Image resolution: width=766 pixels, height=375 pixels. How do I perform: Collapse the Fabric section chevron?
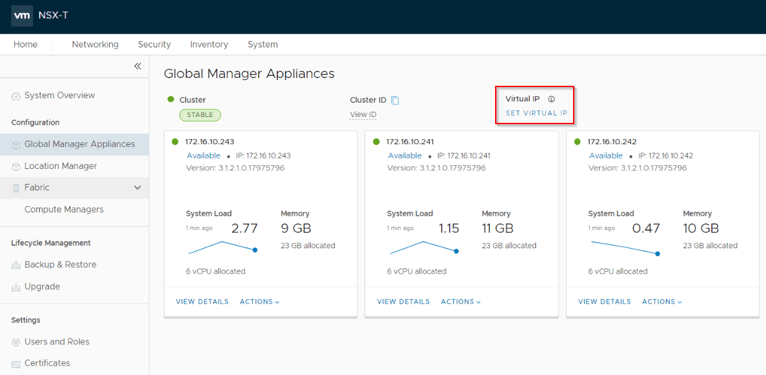[138, 188]
